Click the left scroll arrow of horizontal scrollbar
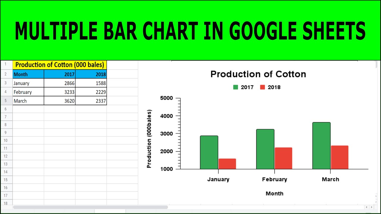 (x=367, y=207)
